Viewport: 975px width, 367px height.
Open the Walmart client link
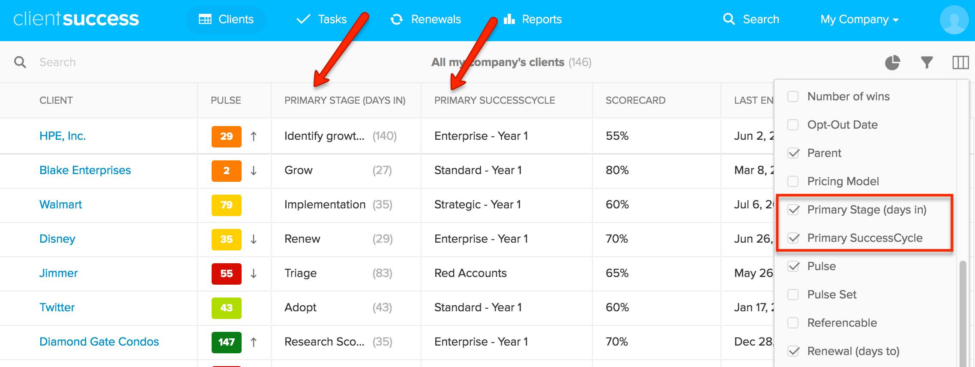pos(60,205)
